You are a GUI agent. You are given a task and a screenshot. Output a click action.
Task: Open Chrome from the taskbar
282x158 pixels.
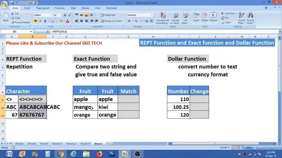[x=61, y=154]
